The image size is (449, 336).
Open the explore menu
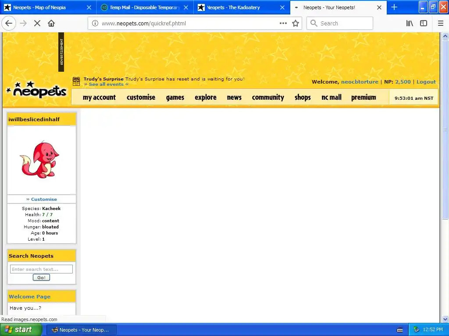click(x=206, y=98)
